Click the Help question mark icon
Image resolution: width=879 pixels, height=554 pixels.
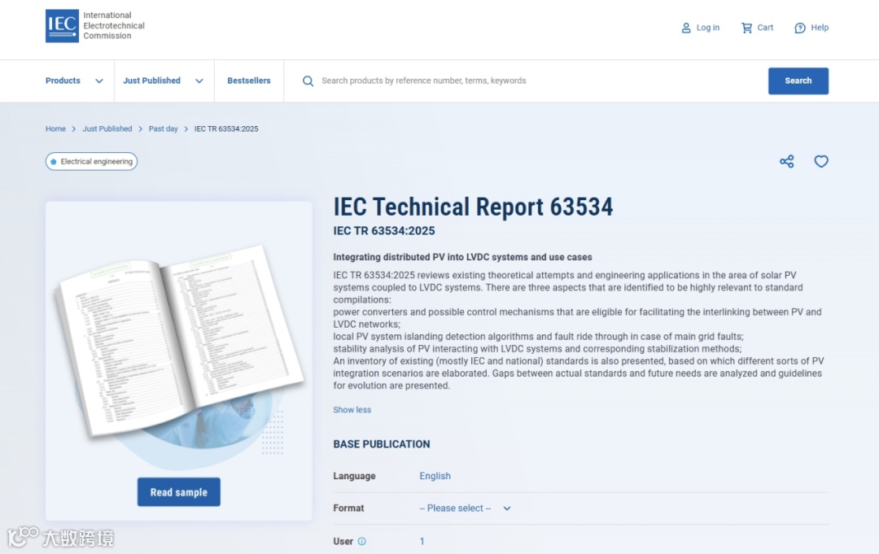pos(800,28)
